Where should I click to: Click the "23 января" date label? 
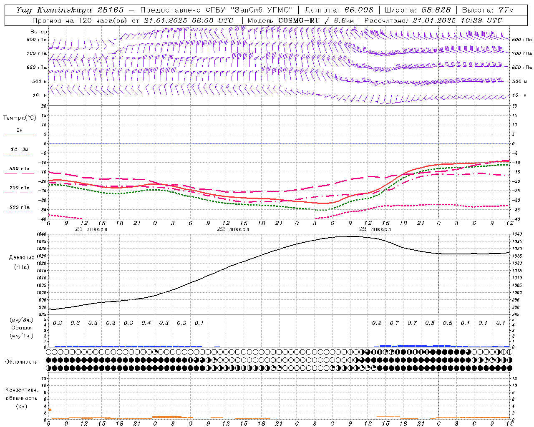375,229
